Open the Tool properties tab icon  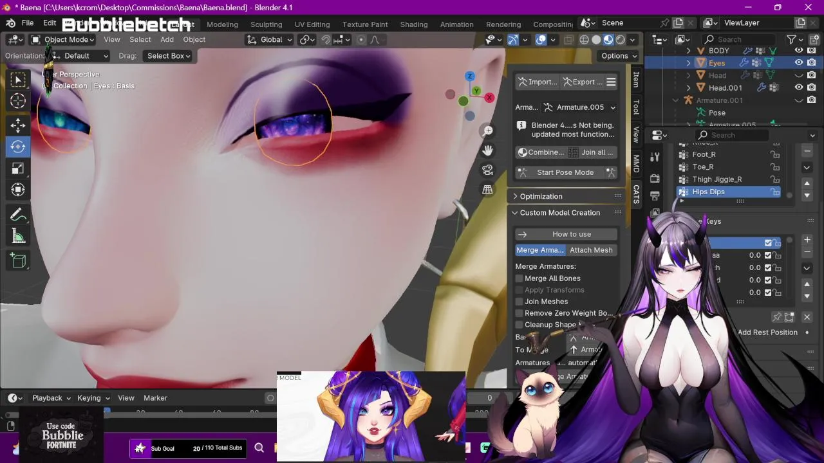pyautogui.click(x=655, y=156)
